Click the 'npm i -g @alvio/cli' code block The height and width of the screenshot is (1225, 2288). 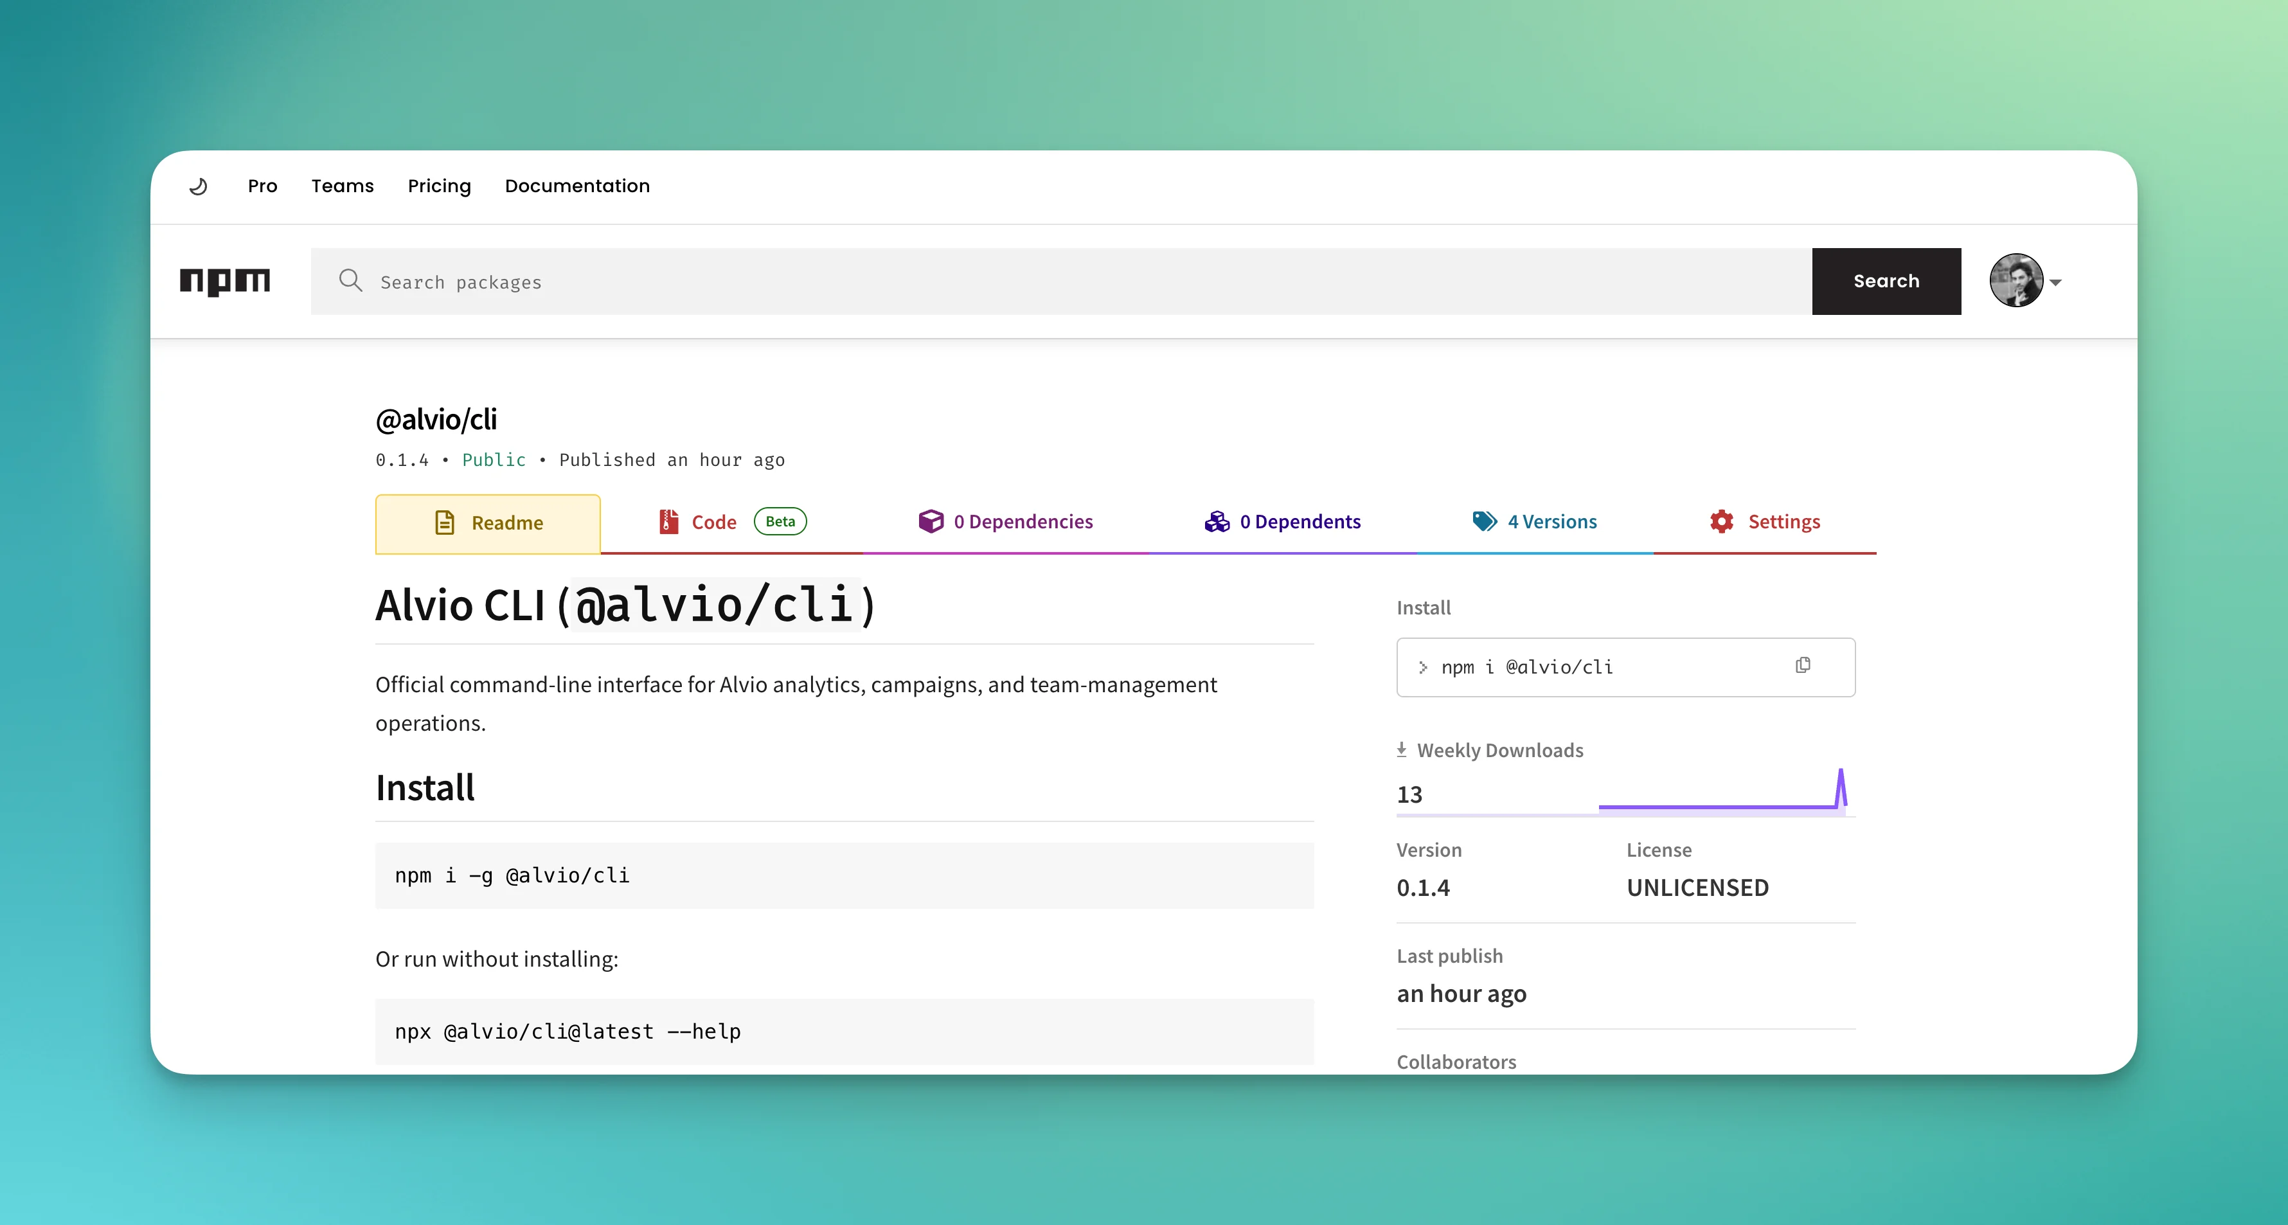pyautogui.click(x=844, y=875)
